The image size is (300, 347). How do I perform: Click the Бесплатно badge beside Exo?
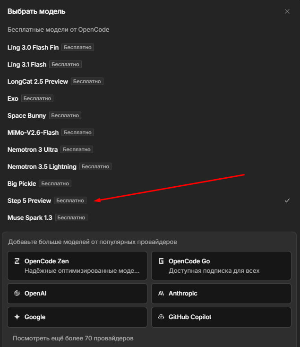click(x=37, y=98)
